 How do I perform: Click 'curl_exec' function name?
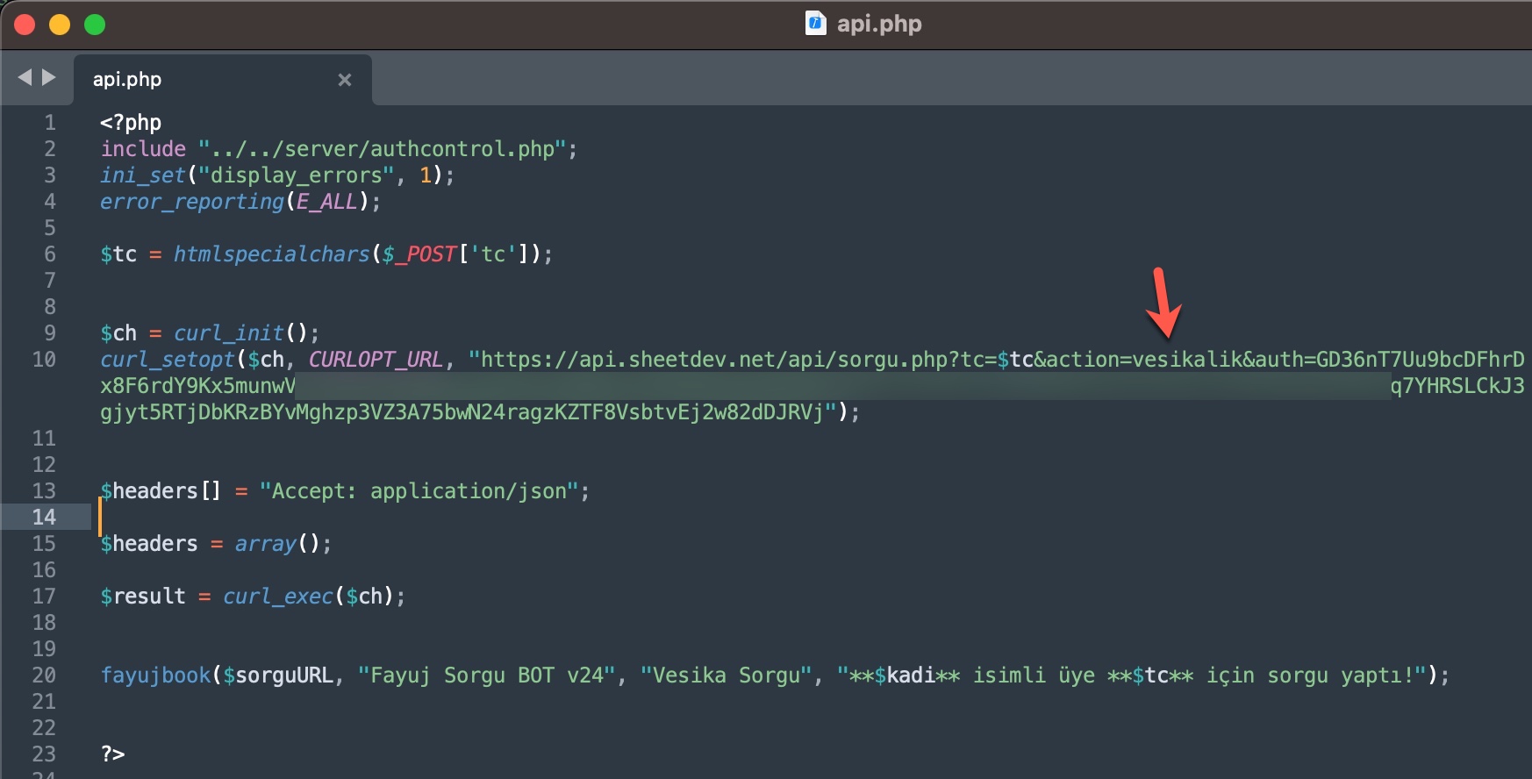[278, 597]
